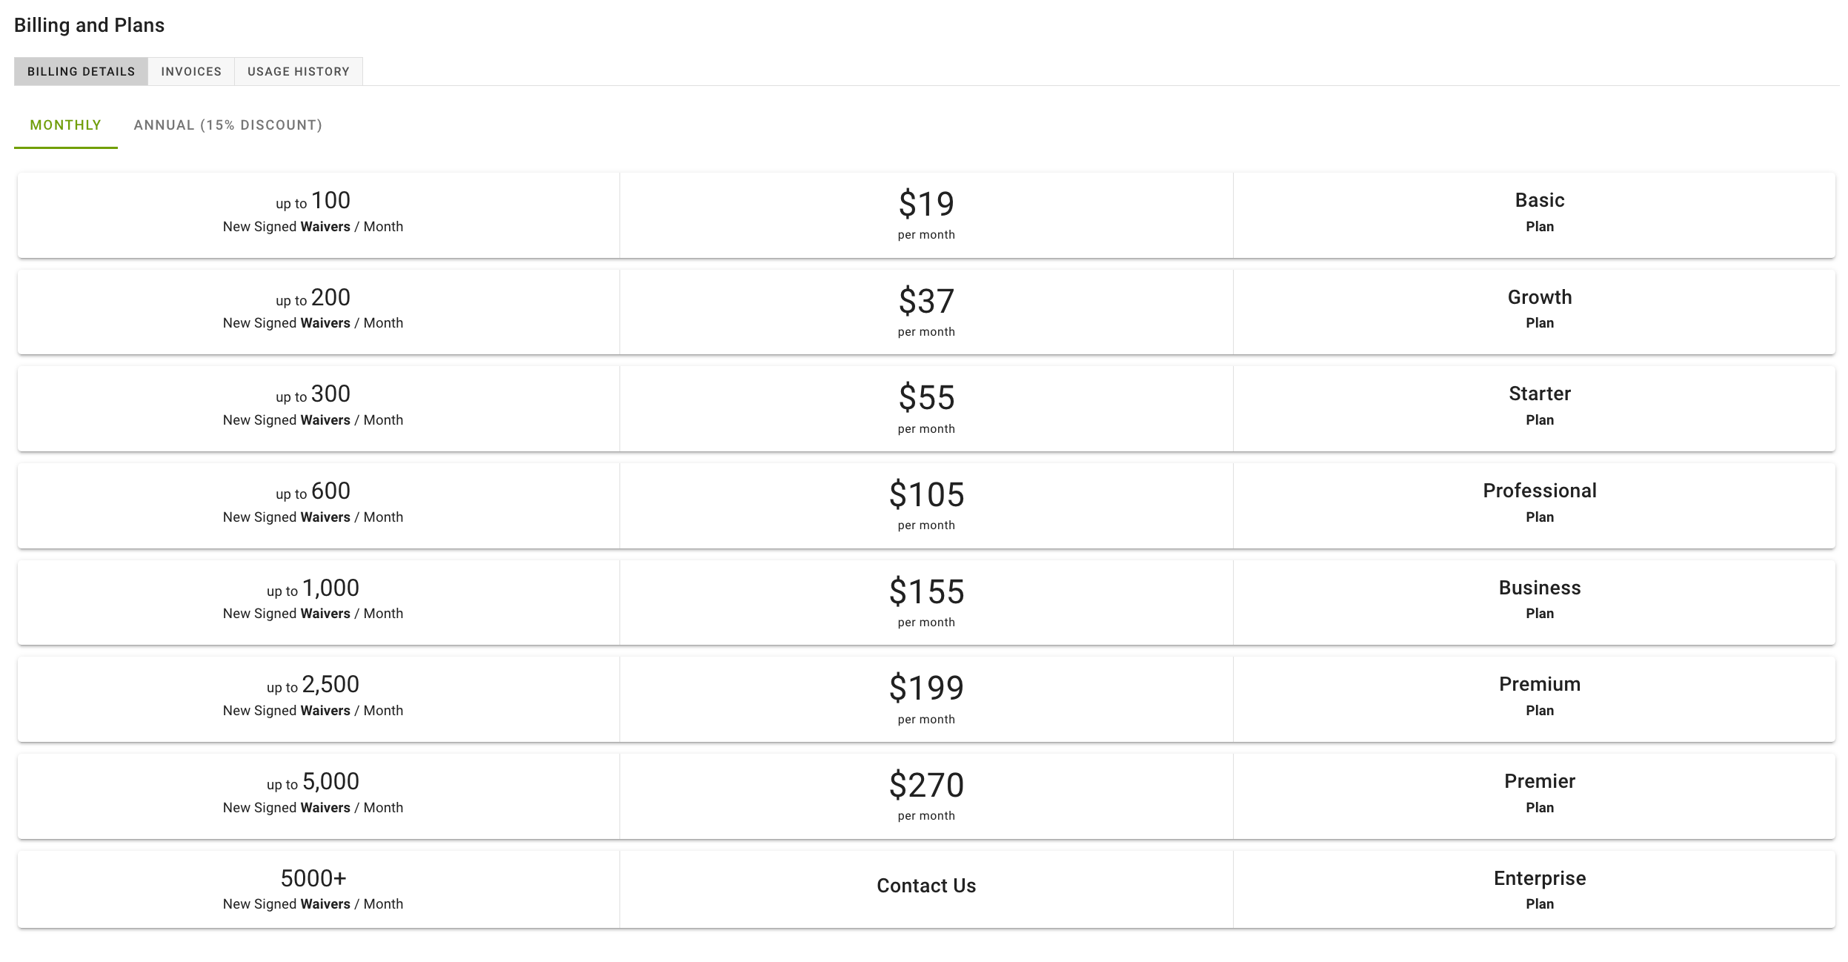Select the Premium Plan label
1848x962 pixels.
1539,697
